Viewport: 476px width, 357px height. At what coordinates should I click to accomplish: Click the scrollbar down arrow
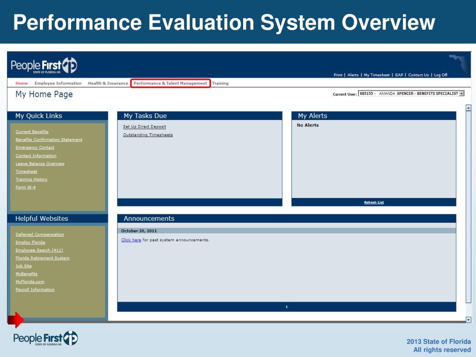469,320
